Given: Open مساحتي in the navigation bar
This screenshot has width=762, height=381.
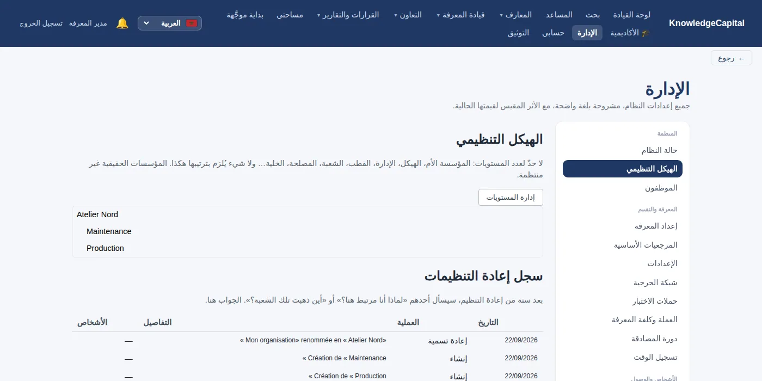Looking at the screenshot, I should tap(290, 15).
